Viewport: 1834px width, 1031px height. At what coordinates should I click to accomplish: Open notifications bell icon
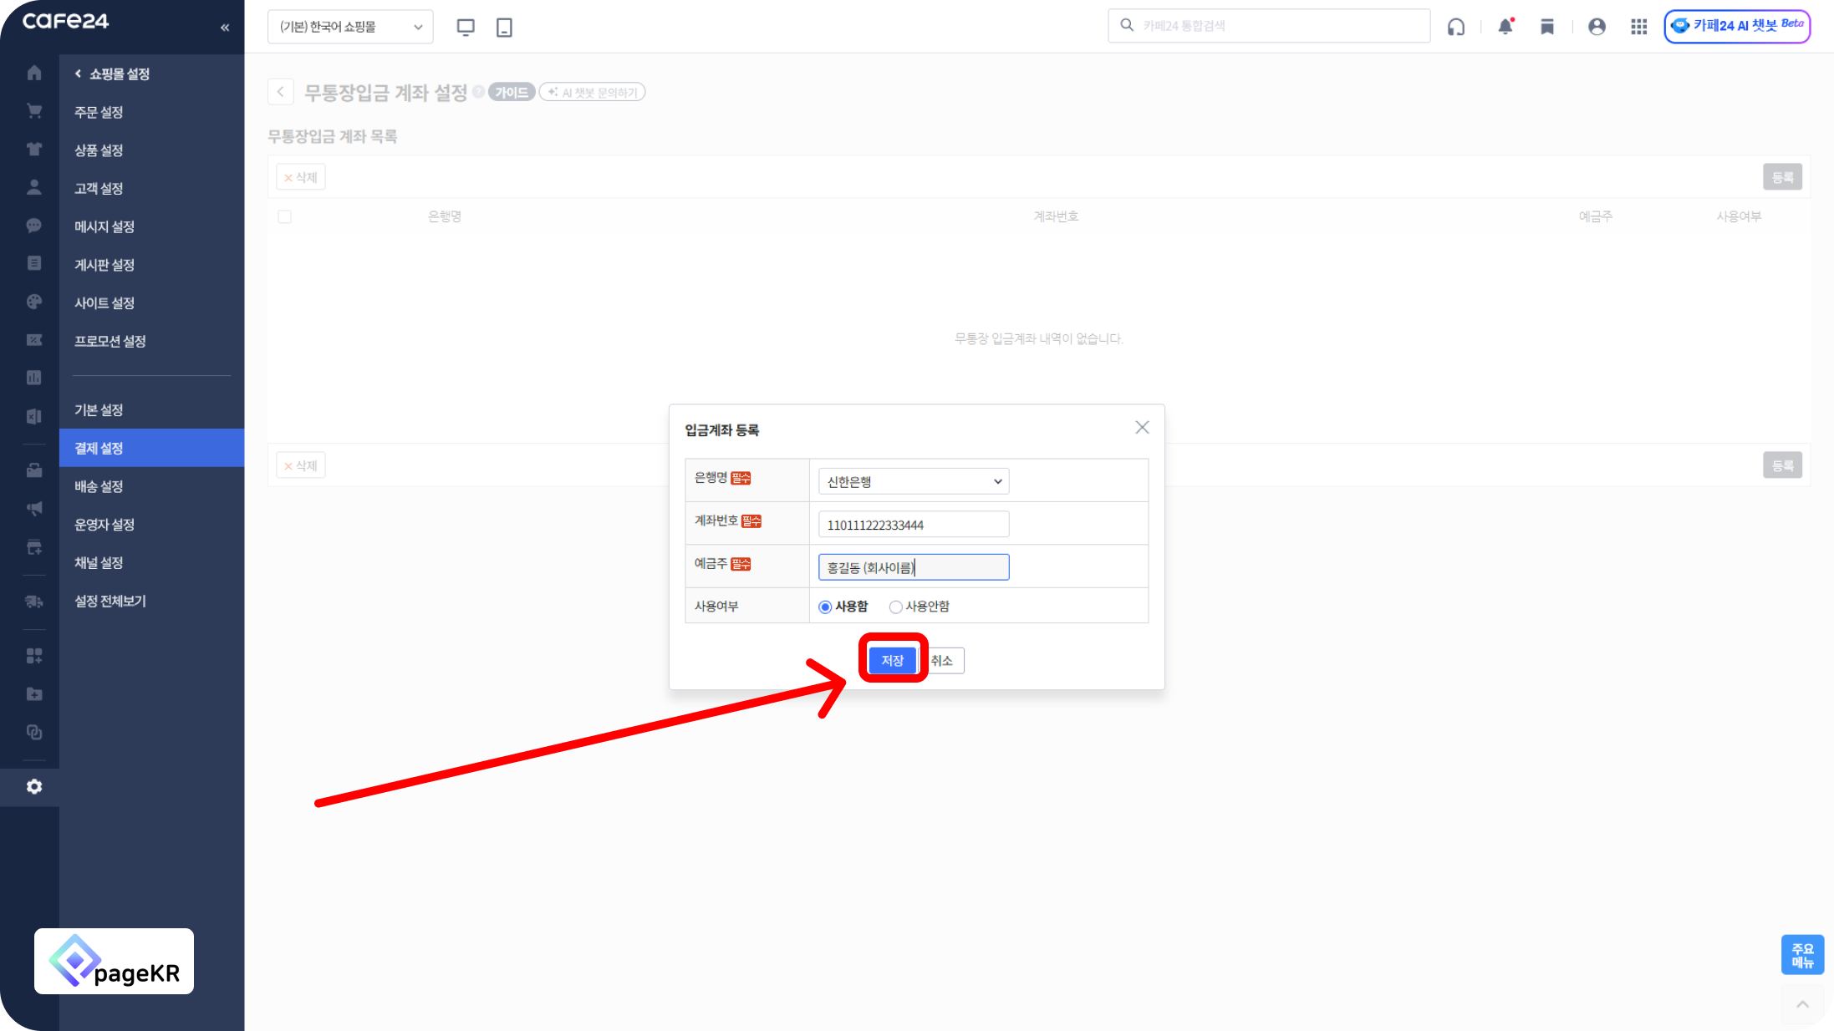pos(1505,27)
